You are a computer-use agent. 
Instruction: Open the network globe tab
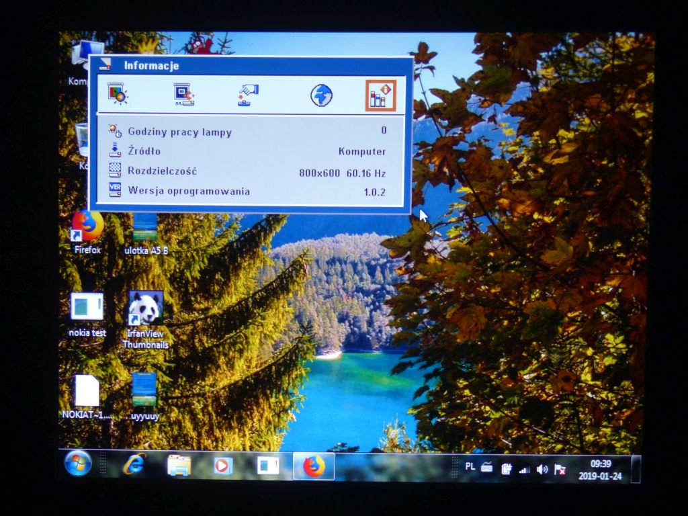(320, 94)
